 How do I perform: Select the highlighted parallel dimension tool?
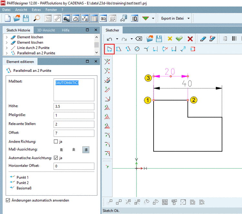109,49
